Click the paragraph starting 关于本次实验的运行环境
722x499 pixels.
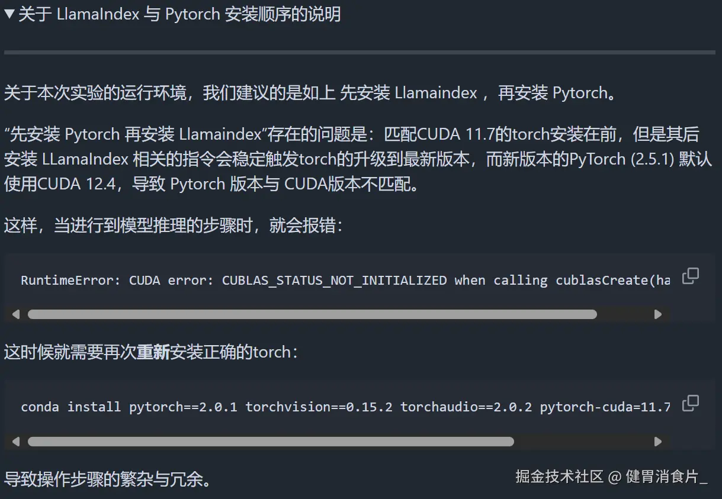[237, 93]
